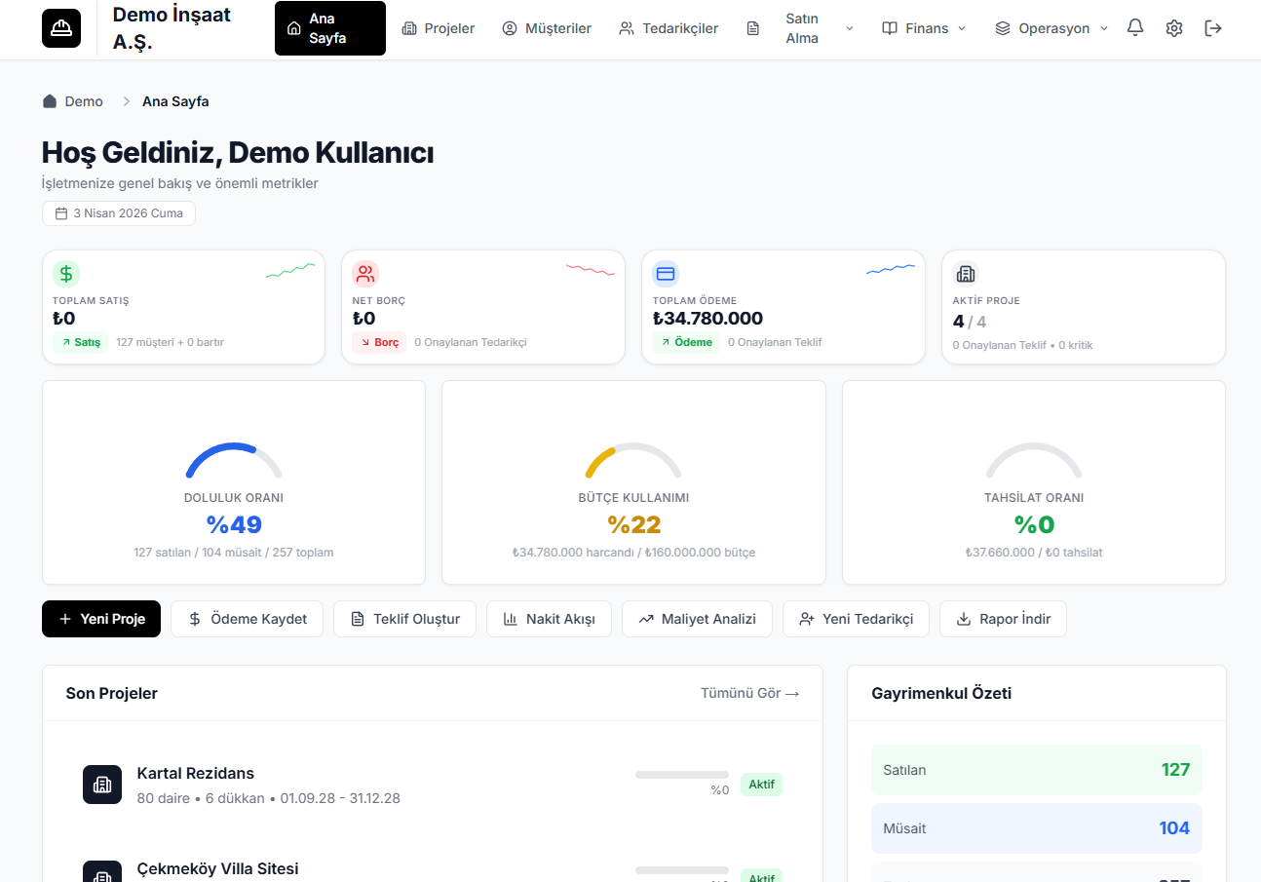Click the logout icon at top right

click(1212, 28)
